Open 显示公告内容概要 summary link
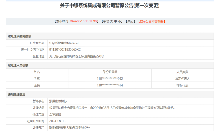 [x=152, y=21]
